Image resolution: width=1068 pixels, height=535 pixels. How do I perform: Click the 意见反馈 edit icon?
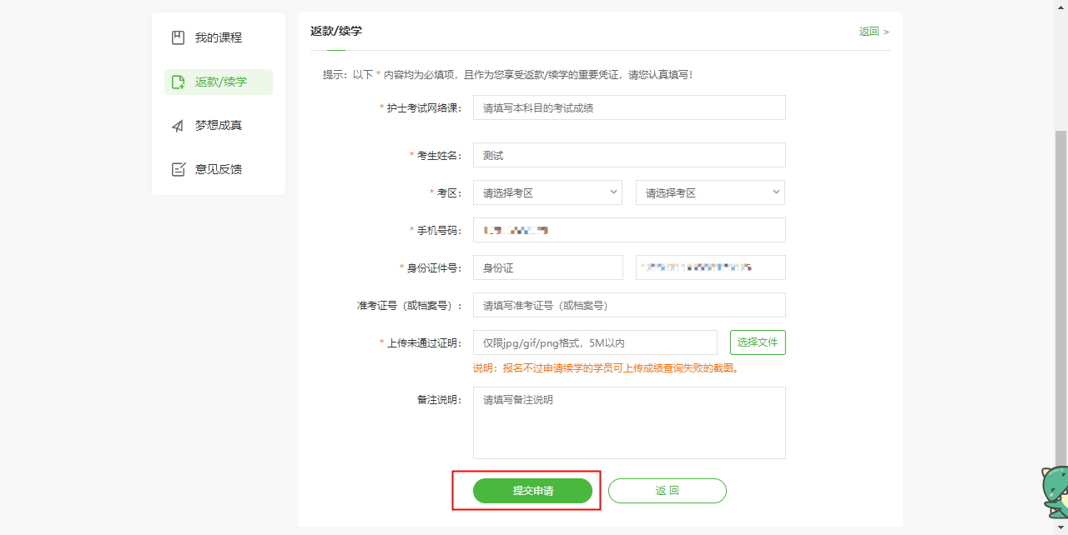(178, 169)
